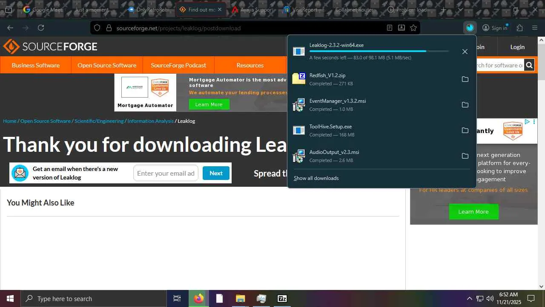Switch to the Avaya Support tab
Image resolution: width=545 pixels, height=307 pixels.
pyautogui.click(x=253, y=9)
